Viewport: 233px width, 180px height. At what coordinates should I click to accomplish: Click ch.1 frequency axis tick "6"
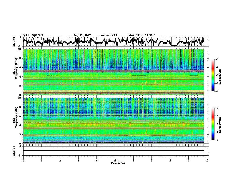click(21, 68)
